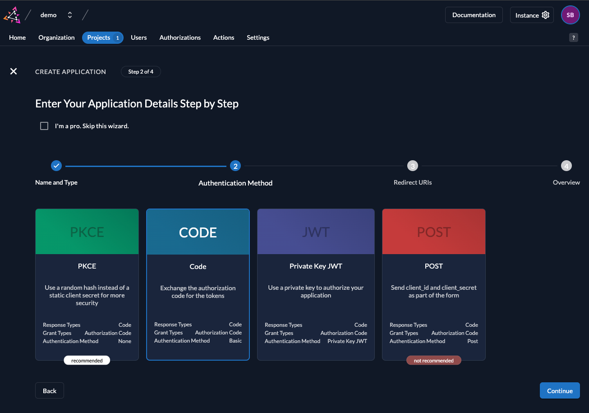Click step 4 Overview circle
Screen dimensions: 589x413
pos(566,166)
